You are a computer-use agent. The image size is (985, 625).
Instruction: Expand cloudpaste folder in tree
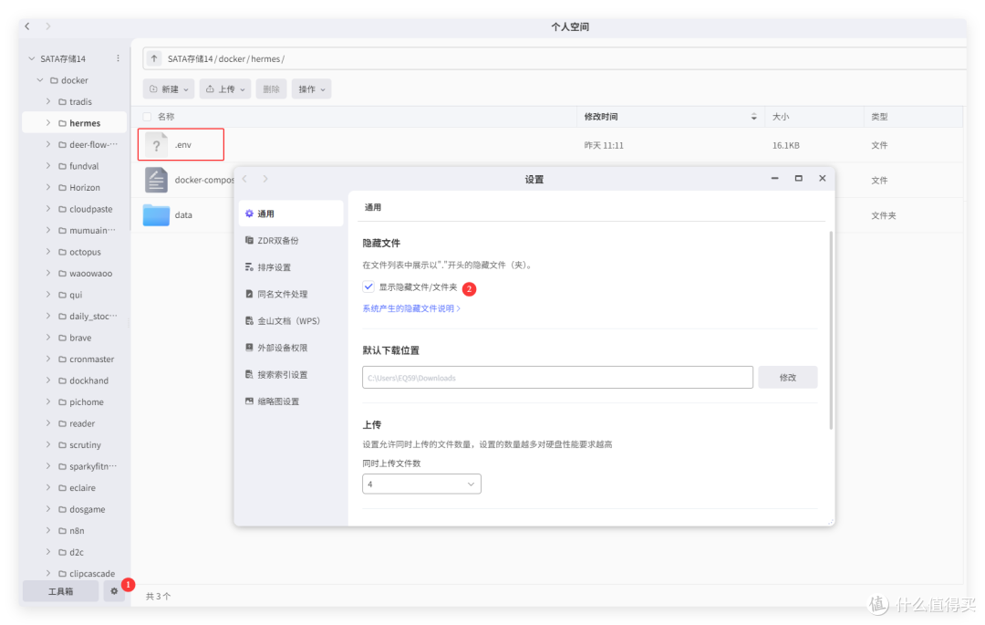(48, 209)
